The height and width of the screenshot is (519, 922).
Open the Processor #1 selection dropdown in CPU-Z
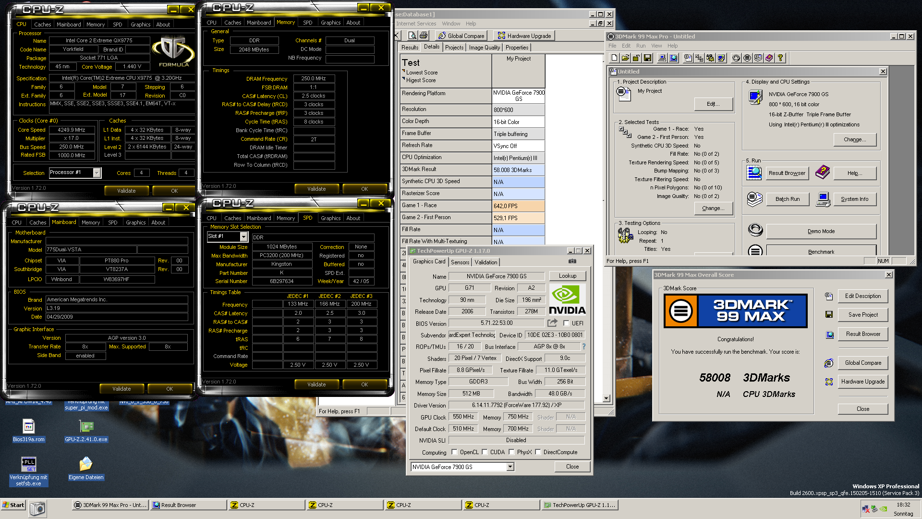97,173
